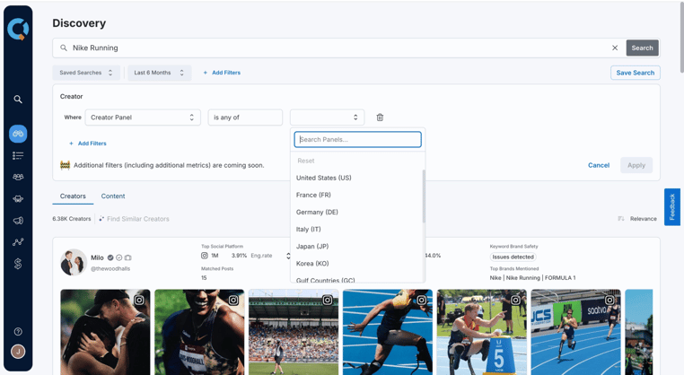Switch to the Content tab
The image size is (684, 375).
pos(113,196)
